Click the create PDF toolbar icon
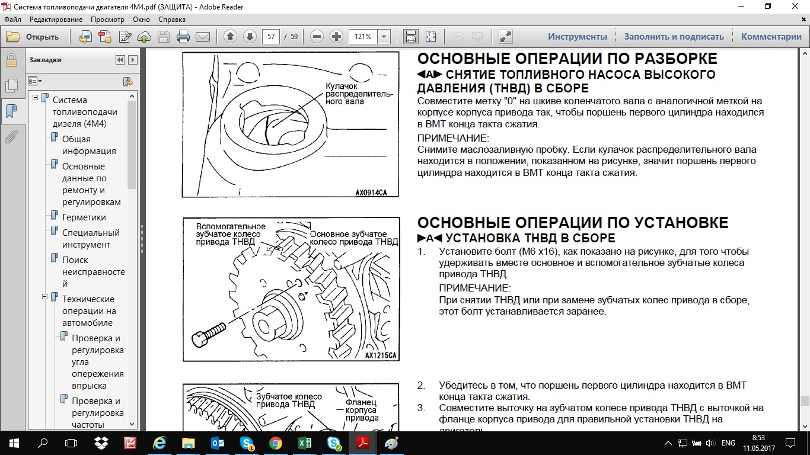Image resolution: width=810 pixels, height=455 pixels. point(85,37)
